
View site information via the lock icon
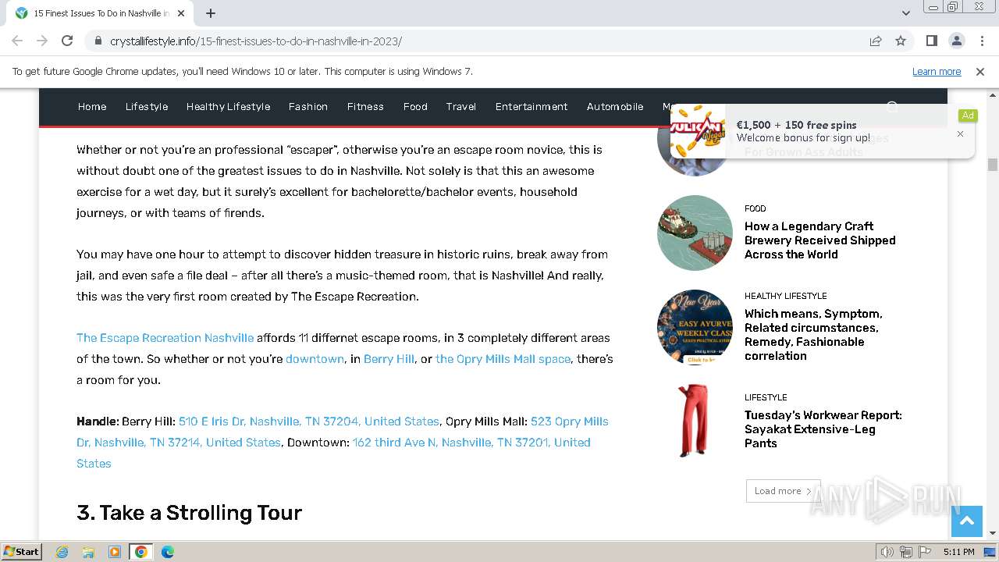(x=98, y=41)
